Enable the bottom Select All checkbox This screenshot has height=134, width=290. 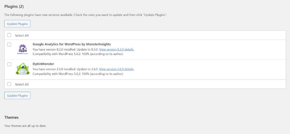coord(9,84)
